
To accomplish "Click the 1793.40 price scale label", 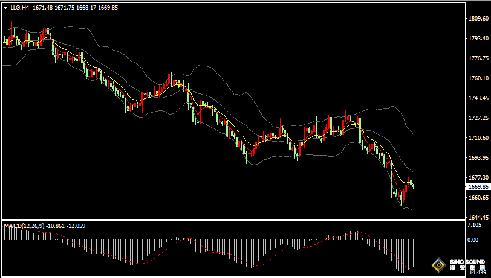I will (478, 39).
